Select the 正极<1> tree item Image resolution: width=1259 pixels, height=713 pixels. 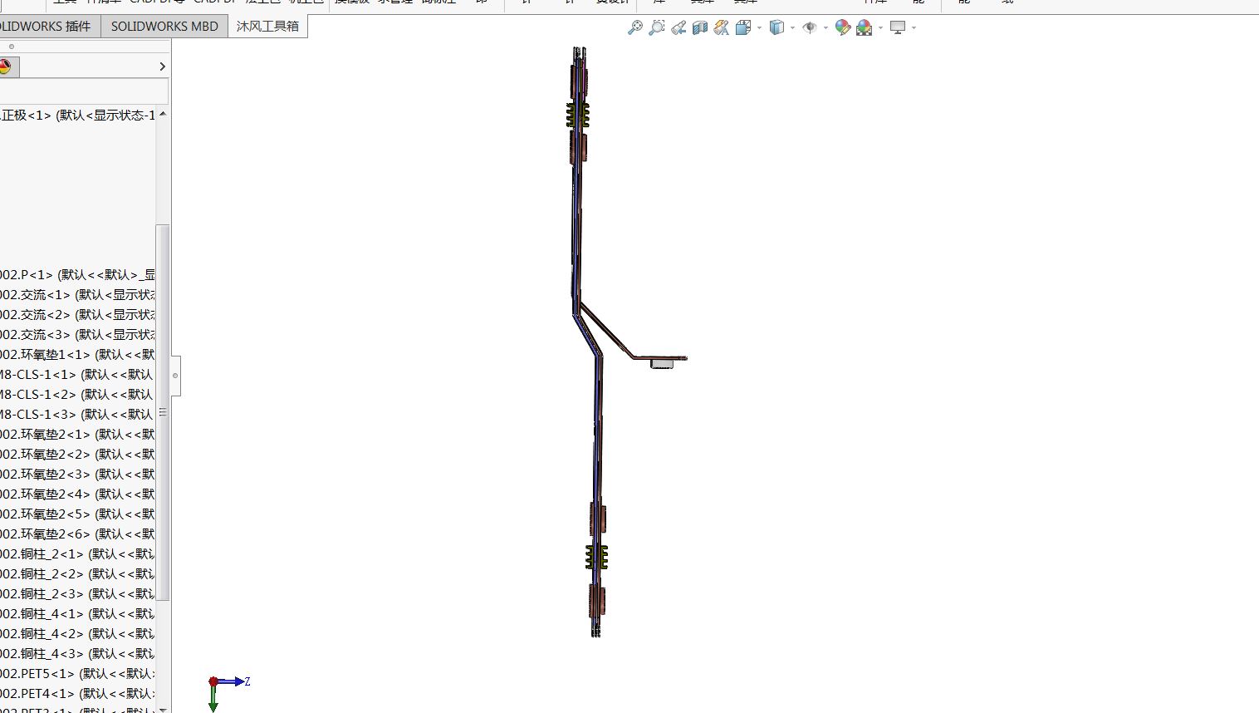pos(78,115)
